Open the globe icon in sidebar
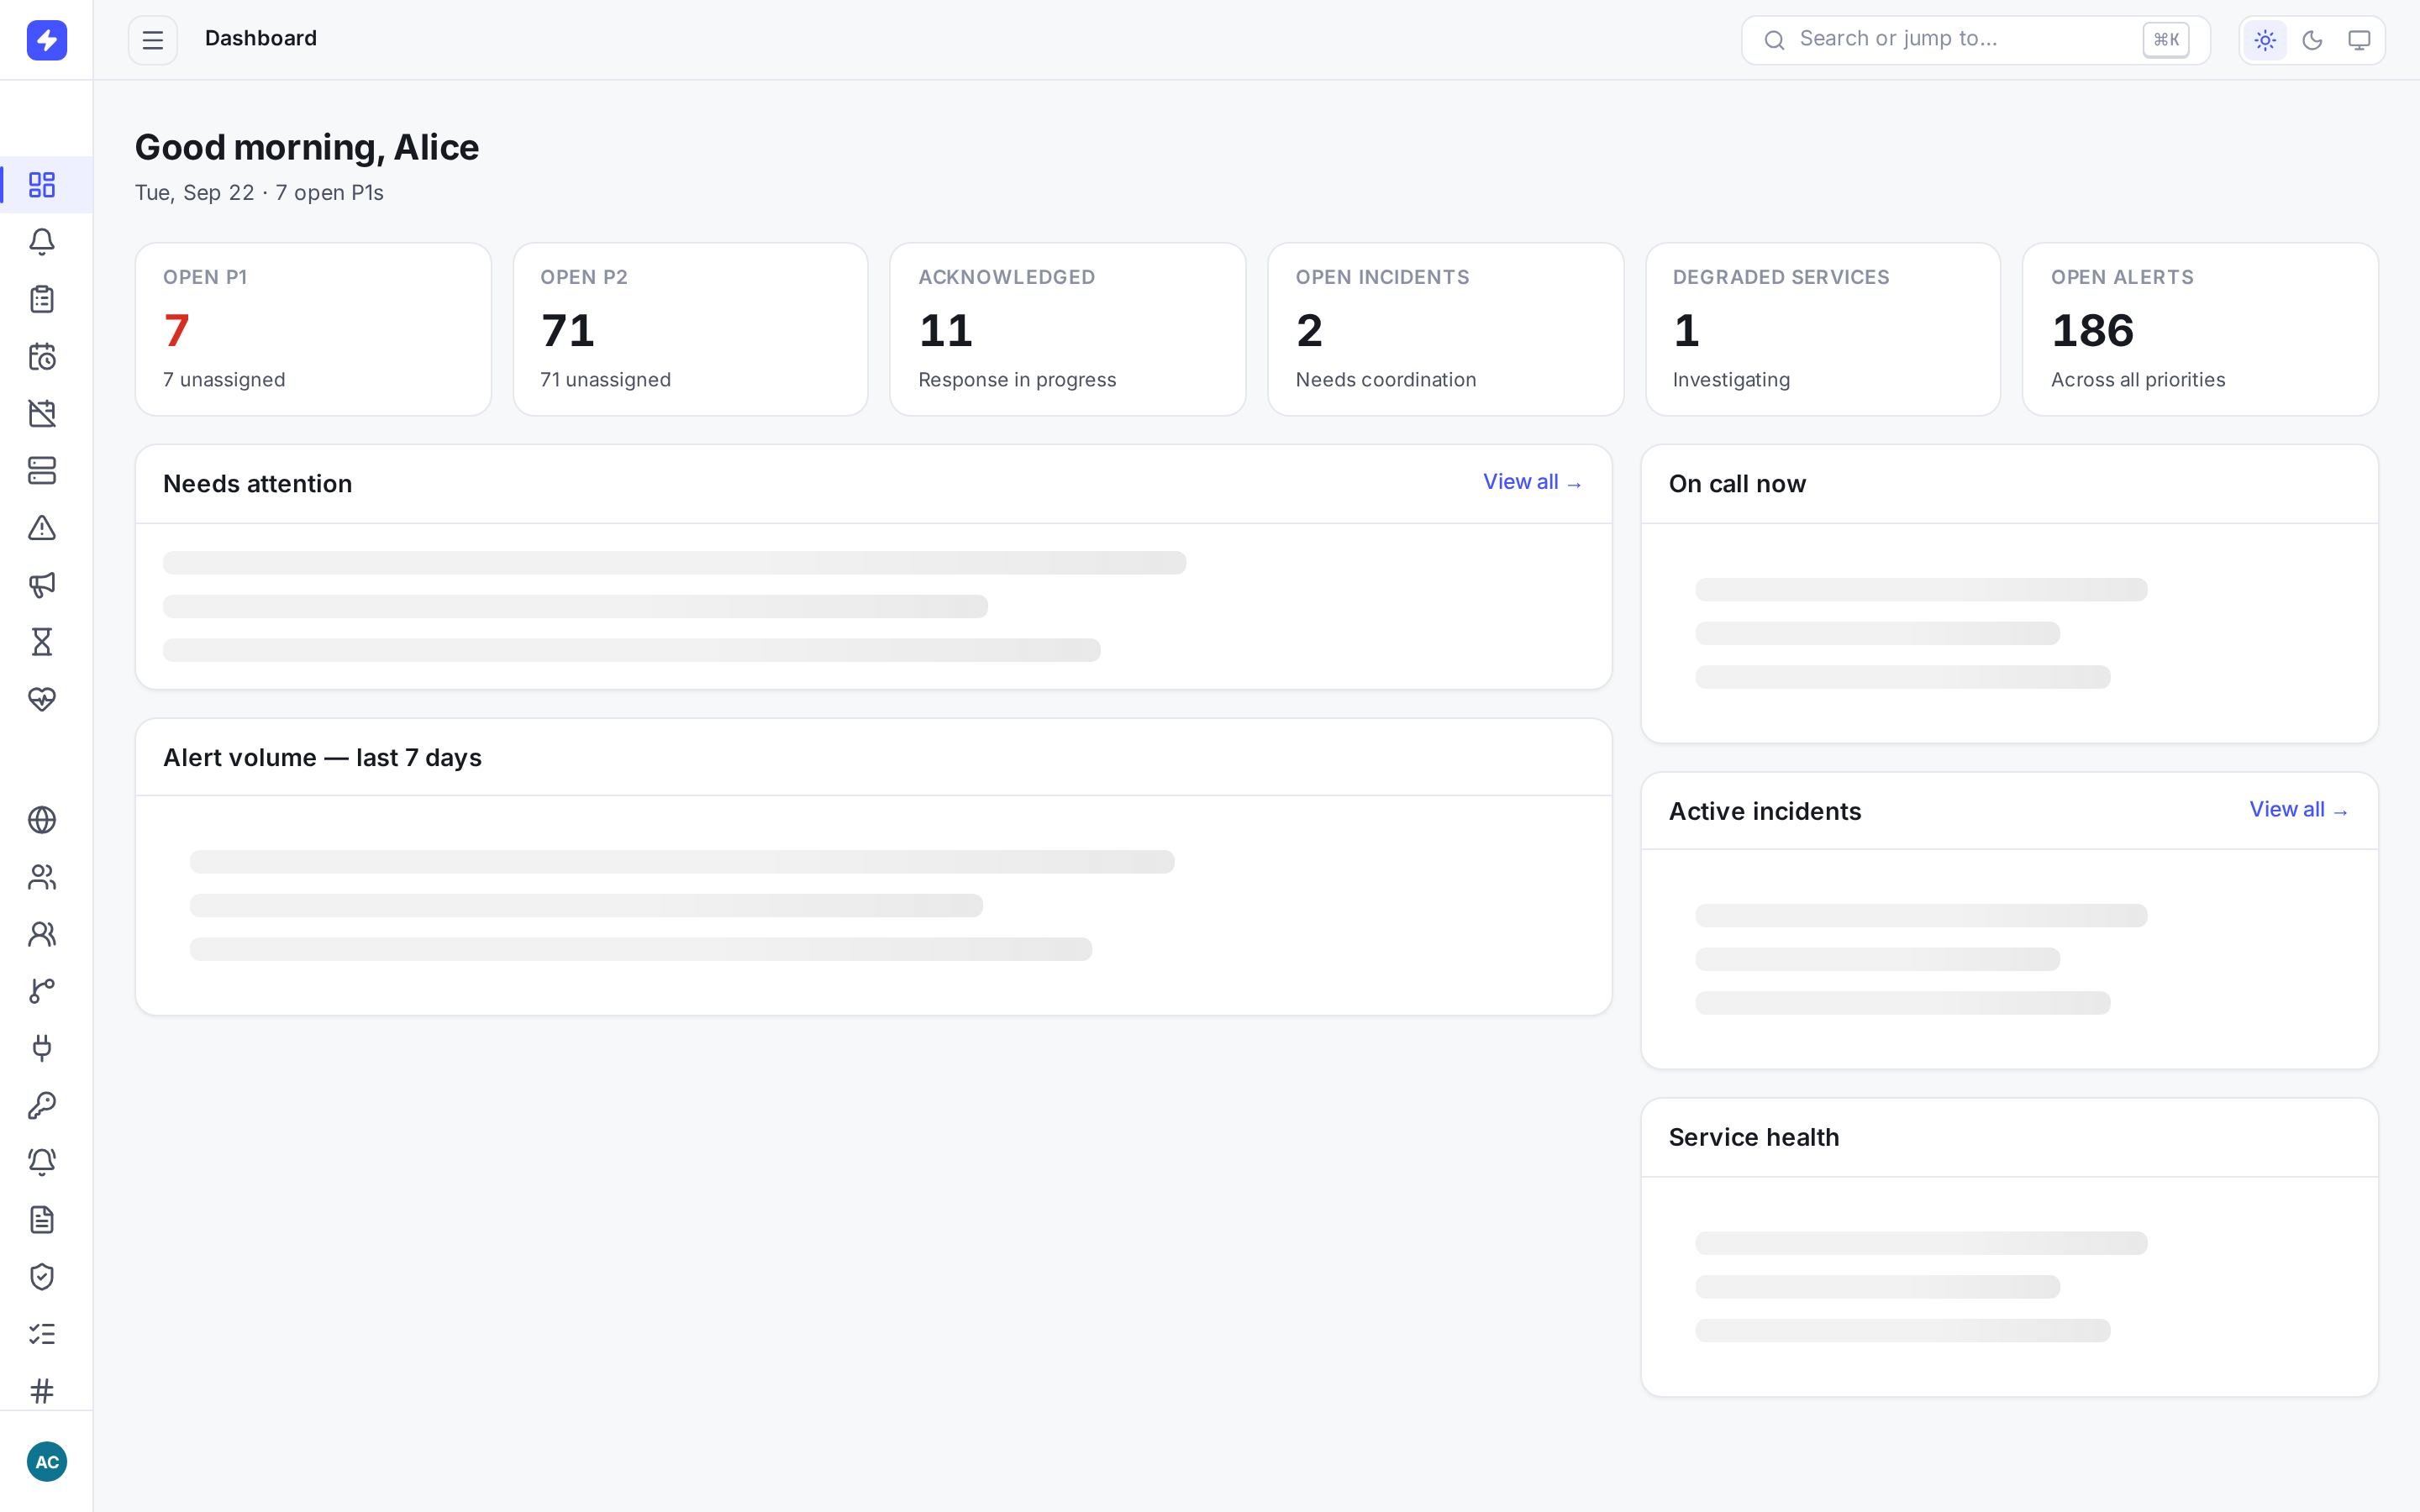 (x=42, y=820)
